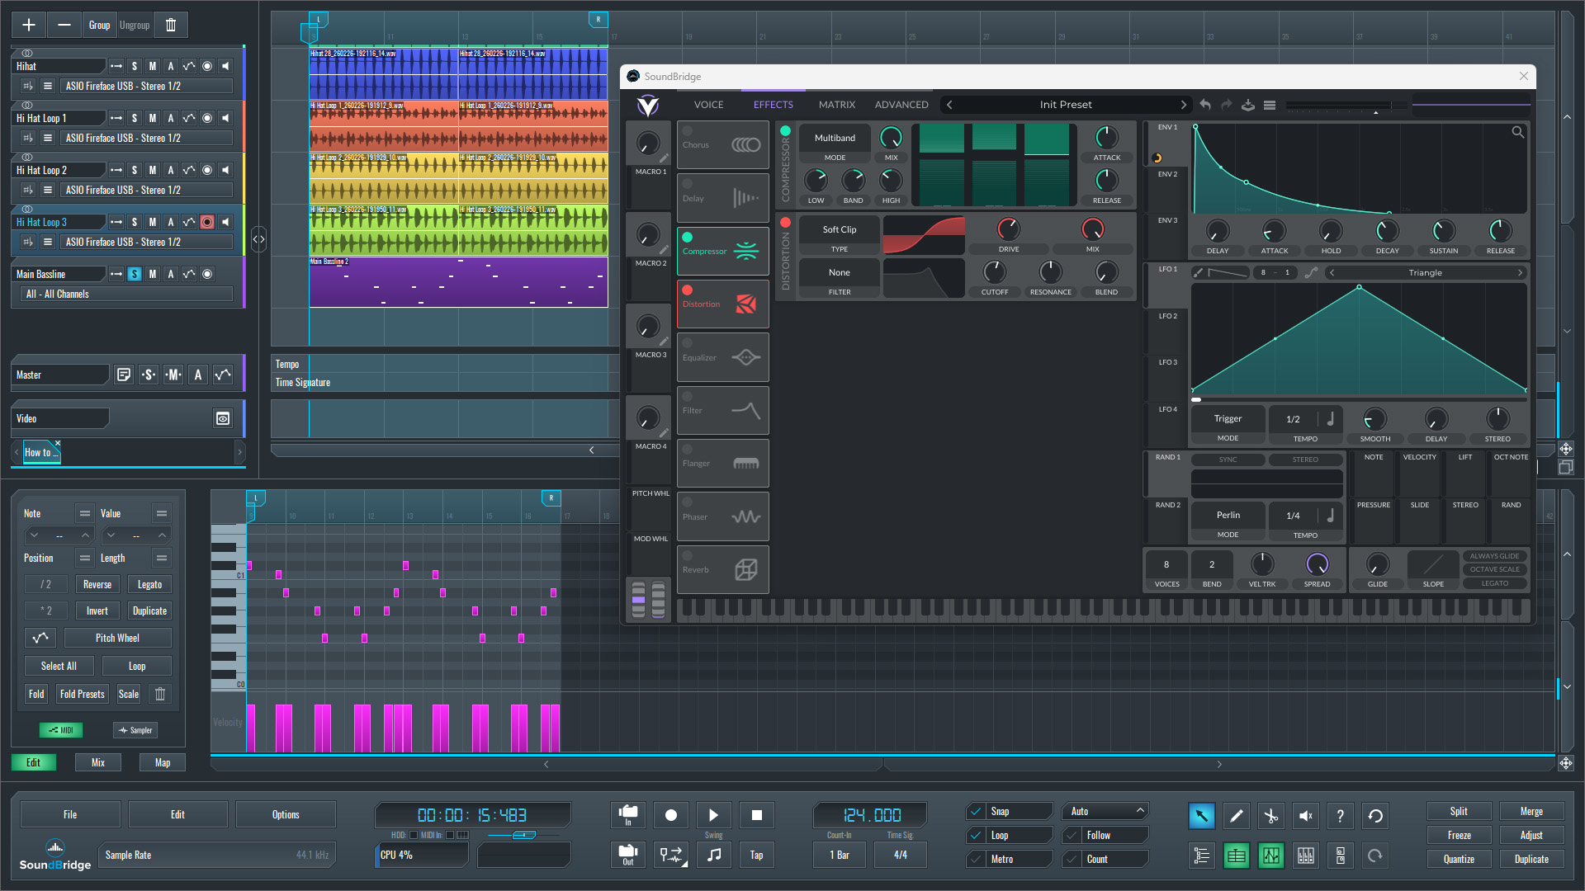Select ENV 2 in modulation list
This screenshot has height=891, width=1585.
(1166, 174)
